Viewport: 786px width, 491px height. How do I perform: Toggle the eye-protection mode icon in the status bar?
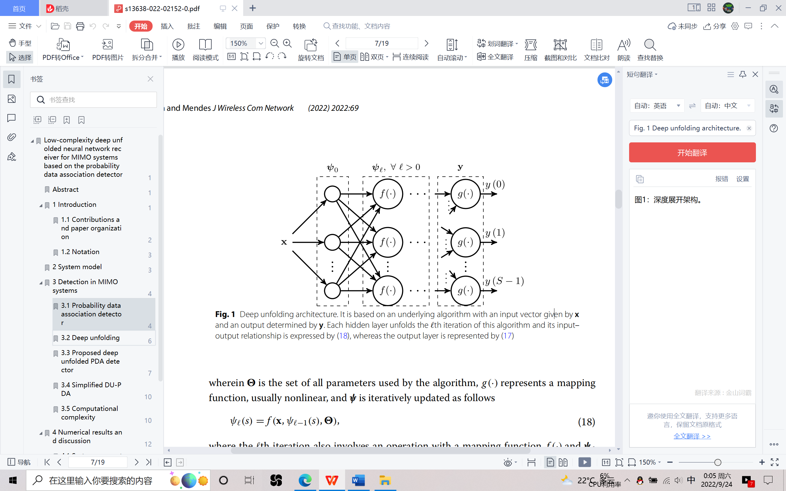coord(508,462)
